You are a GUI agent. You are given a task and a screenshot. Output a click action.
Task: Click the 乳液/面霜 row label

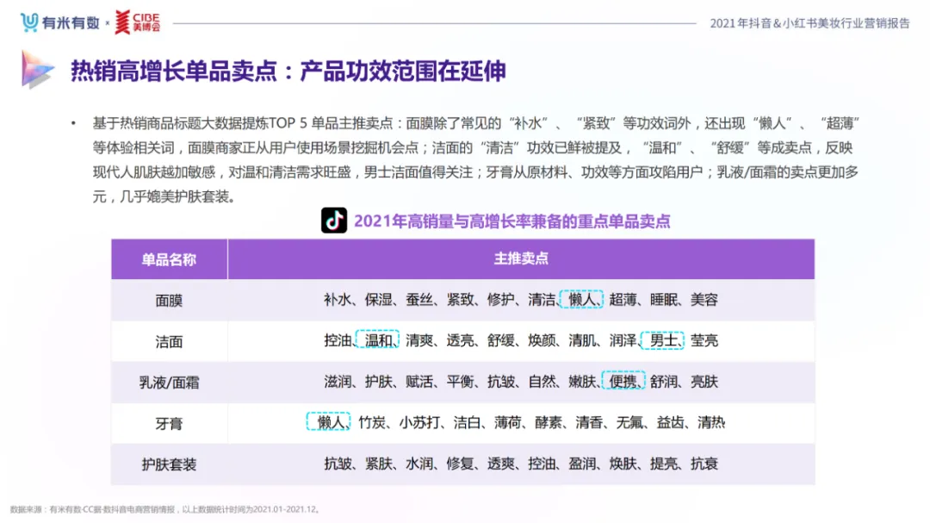coord(169,383)
